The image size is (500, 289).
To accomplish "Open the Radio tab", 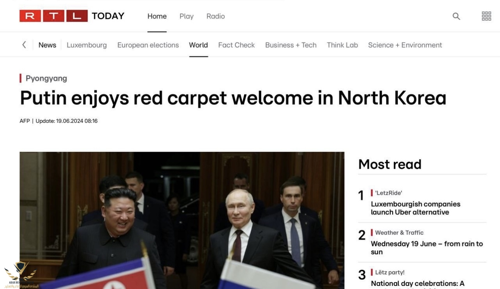I will click(x=216, y=16).
